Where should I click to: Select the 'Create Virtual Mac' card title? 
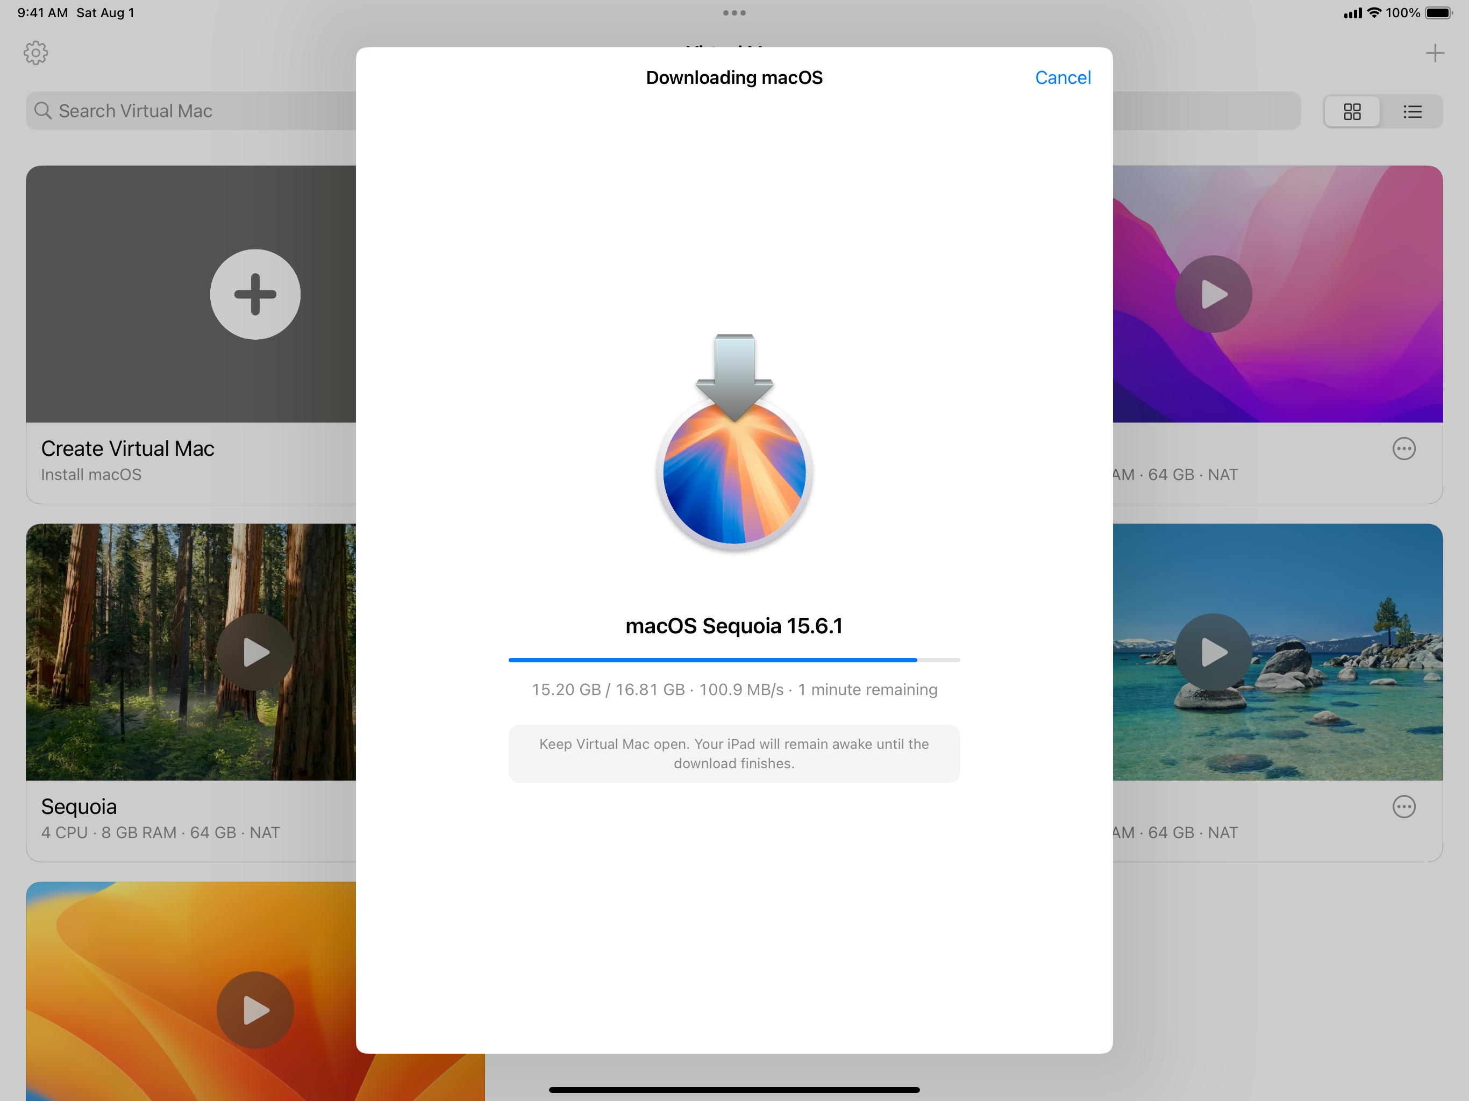pyautogui.click(x=127, y=449)
